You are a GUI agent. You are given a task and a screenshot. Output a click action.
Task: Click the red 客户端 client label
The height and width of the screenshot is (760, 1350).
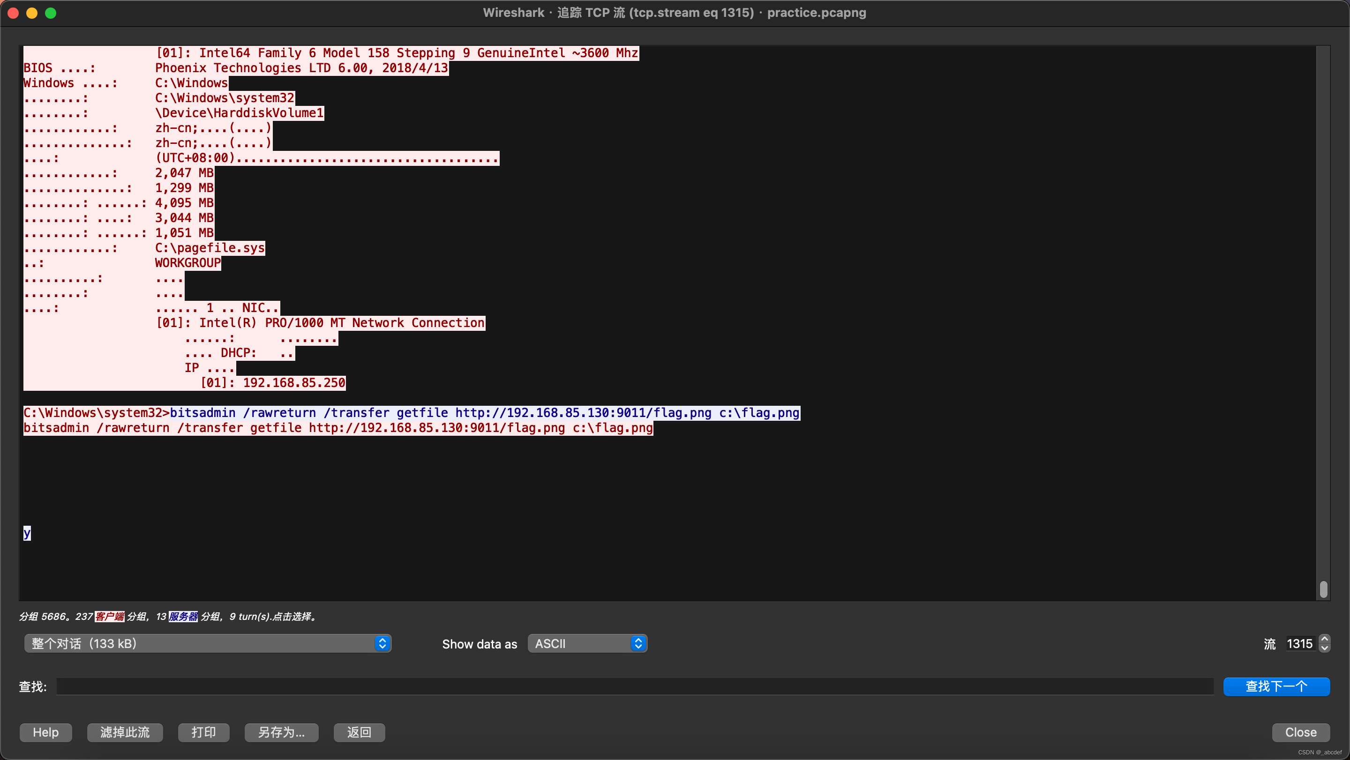110,617
